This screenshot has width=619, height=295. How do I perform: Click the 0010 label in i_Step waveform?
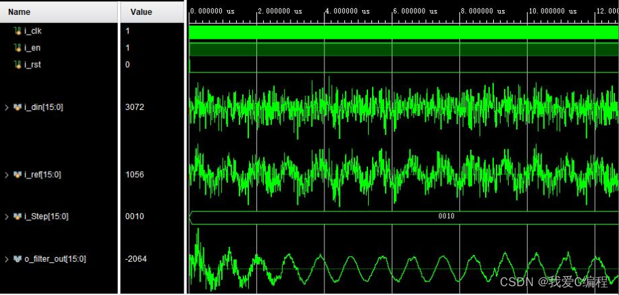coord(446,216)
